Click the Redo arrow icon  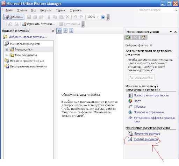pos(81,17)
